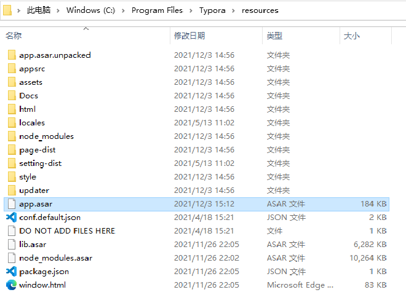The height and width of the screenshot is (295, 406).
Task: Click the 6,282 KB size of lib.asar
Action: [370, 245]
